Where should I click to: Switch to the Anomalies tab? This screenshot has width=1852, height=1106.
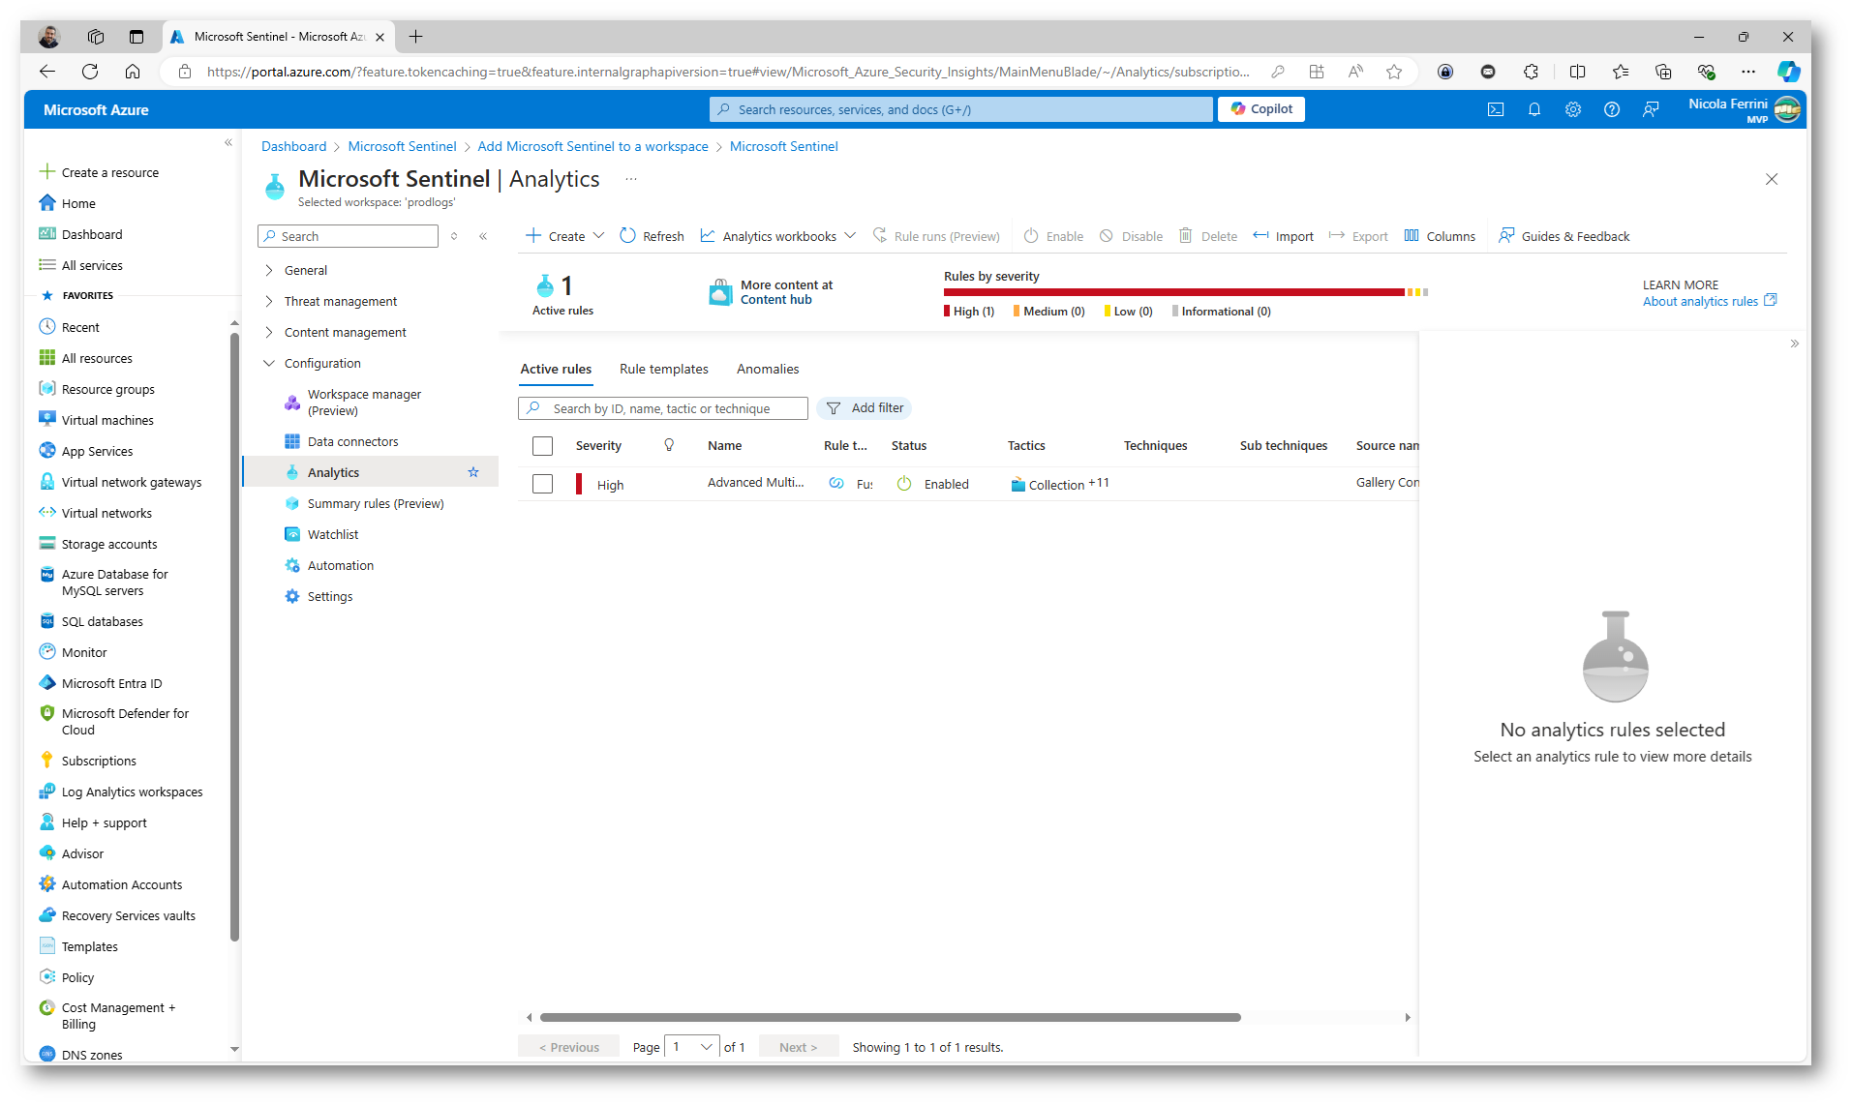click(768, 369)
